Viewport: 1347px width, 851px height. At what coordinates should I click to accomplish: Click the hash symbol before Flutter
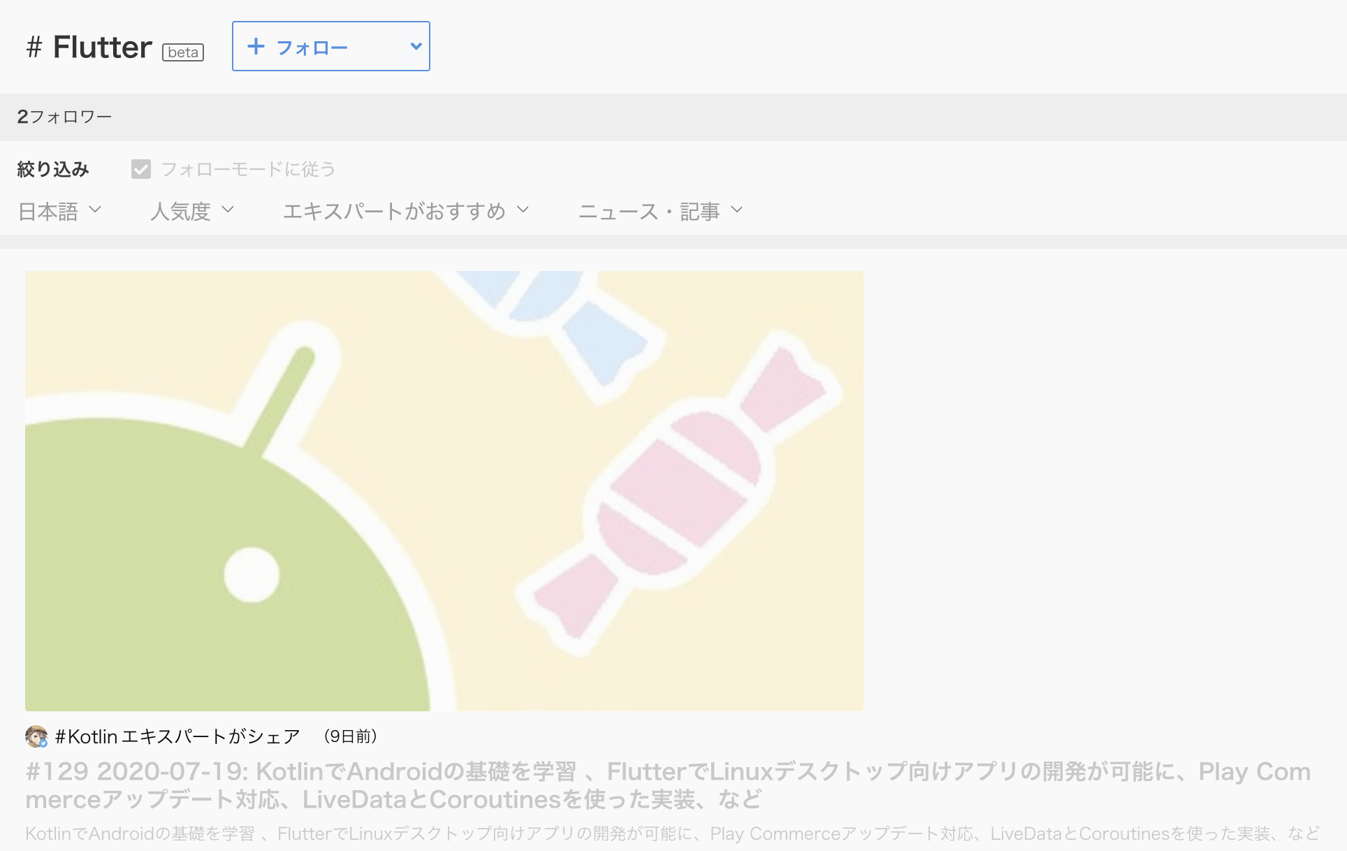[x=34, y=48]
